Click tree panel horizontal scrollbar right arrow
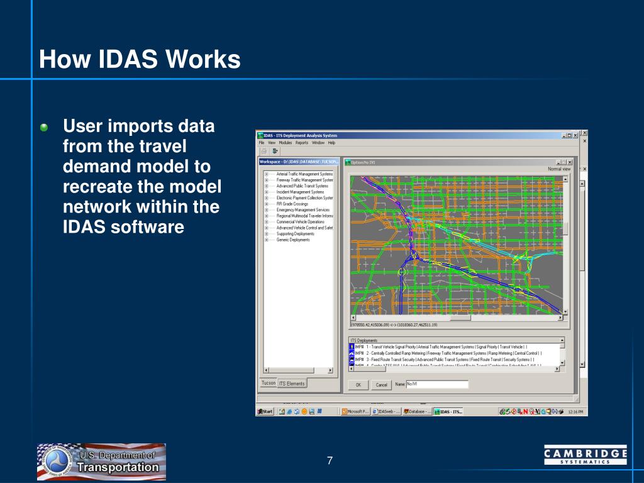 tap(330, 370)
